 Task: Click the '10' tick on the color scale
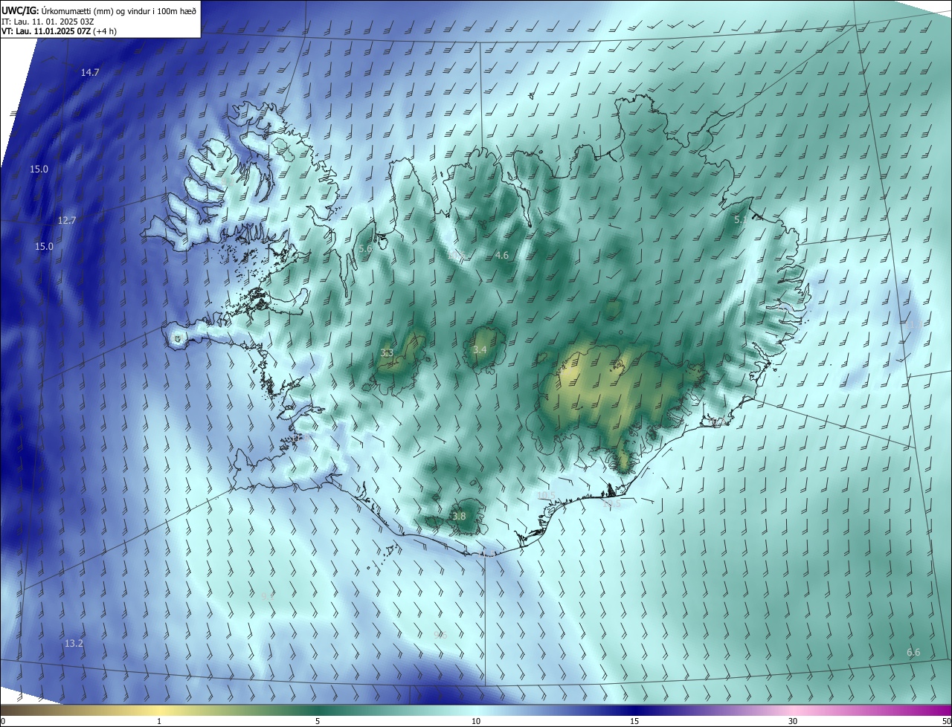click(x=476, y=721)
